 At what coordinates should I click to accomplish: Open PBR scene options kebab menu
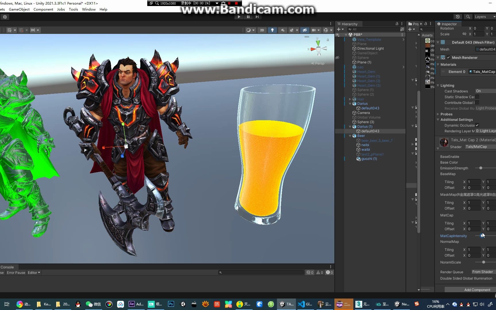tap(402, 35)
